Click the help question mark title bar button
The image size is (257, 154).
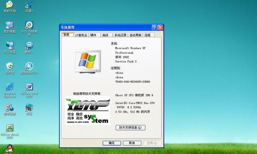154,27
